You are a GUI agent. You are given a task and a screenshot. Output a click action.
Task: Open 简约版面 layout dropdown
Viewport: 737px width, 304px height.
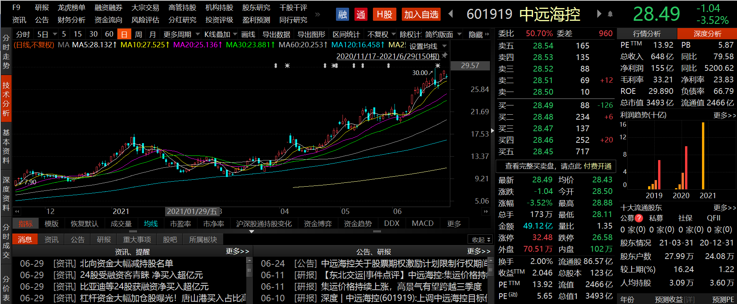click(x=443, y=34)
